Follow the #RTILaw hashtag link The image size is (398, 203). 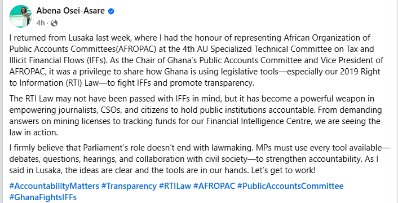pos(175,186)
